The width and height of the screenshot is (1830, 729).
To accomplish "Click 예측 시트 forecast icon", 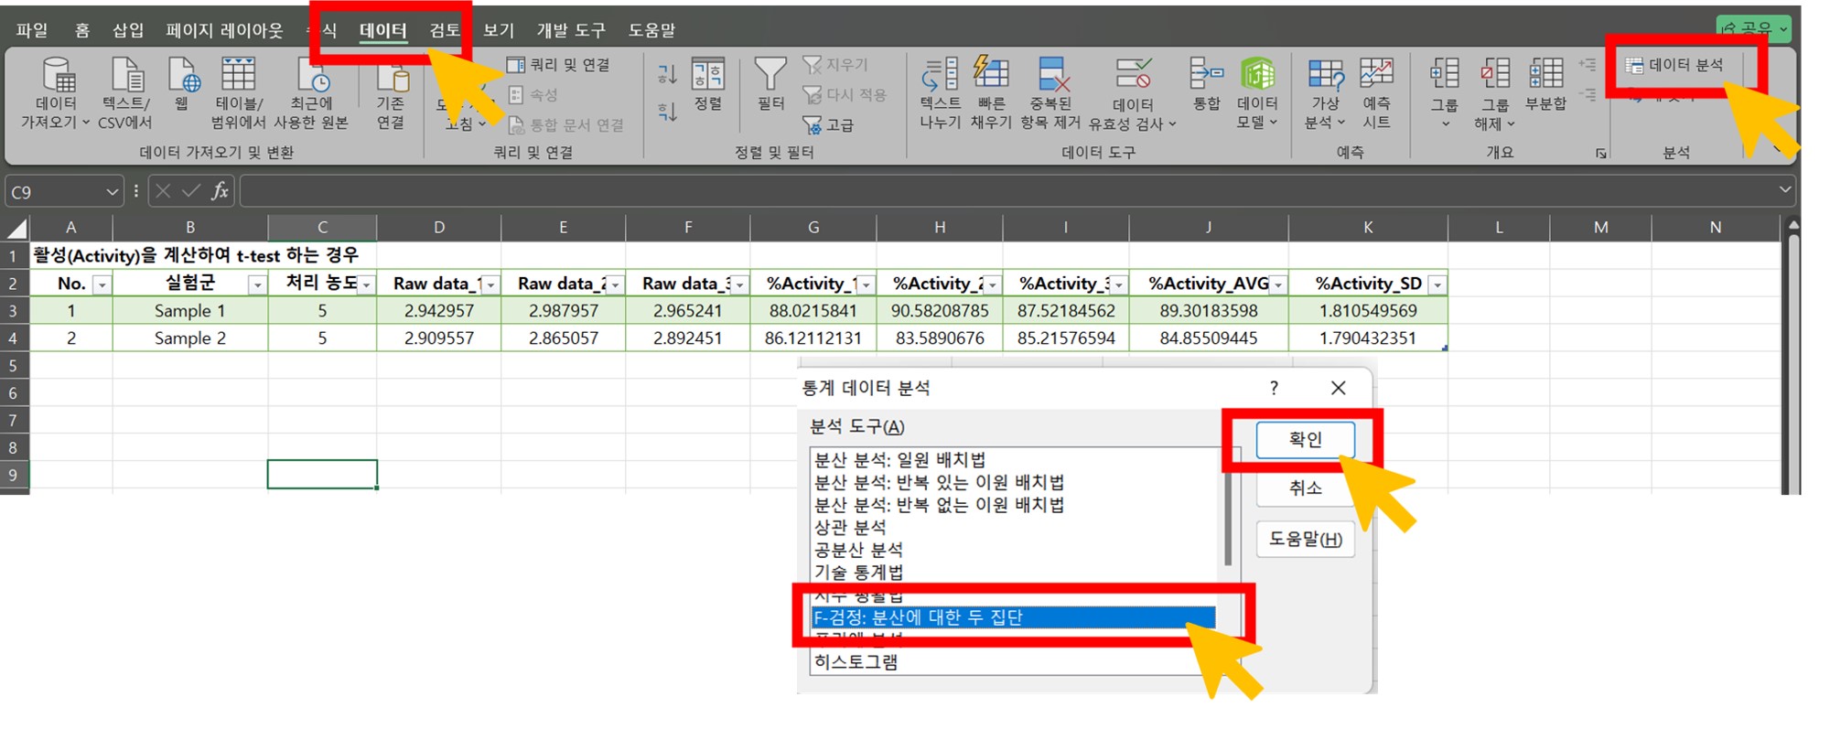I will 1376,92.
